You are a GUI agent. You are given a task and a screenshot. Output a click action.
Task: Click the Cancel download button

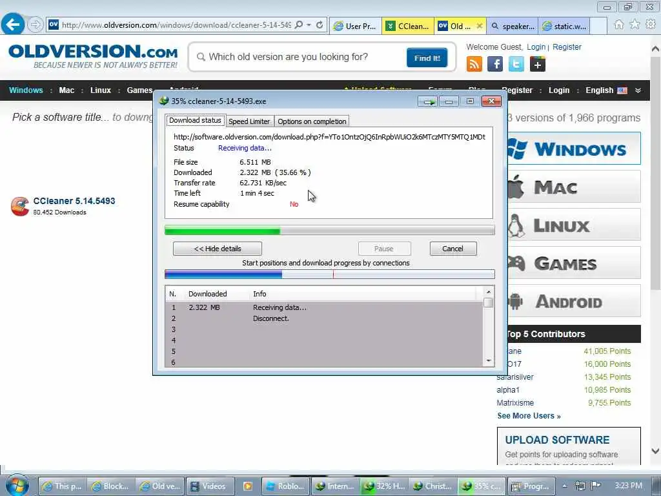453,249
